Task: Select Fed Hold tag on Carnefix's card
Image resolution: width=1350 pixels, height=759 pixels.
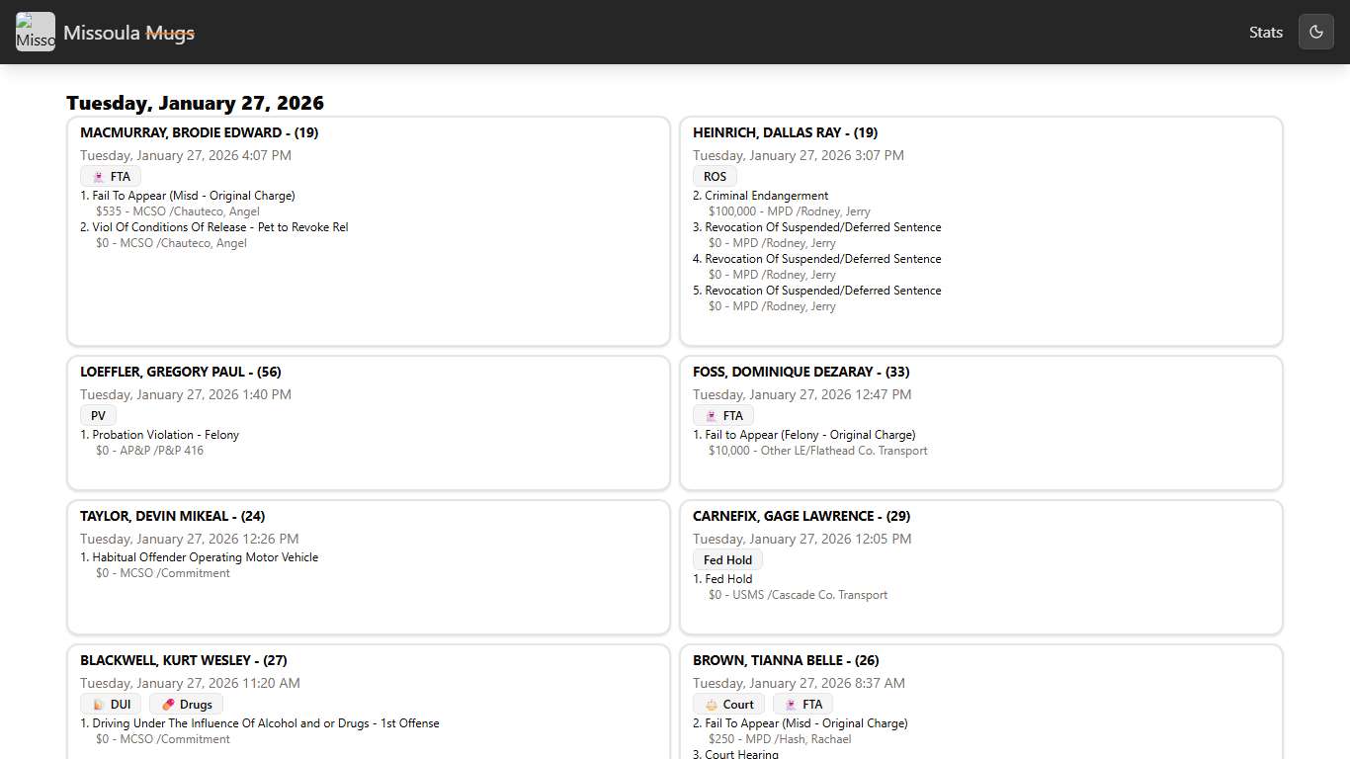Action: pos(727,560)
